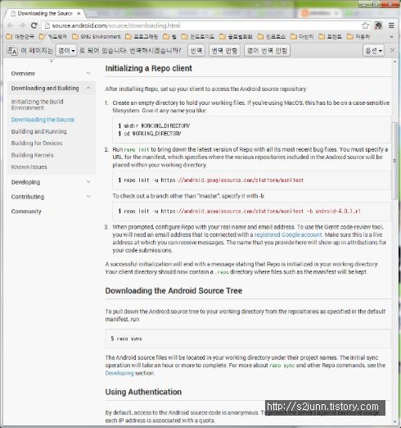401x428 pixels.
Task: Click the 'Downloading the Android Source Tree' heading
Action: [x=173, y=290]
